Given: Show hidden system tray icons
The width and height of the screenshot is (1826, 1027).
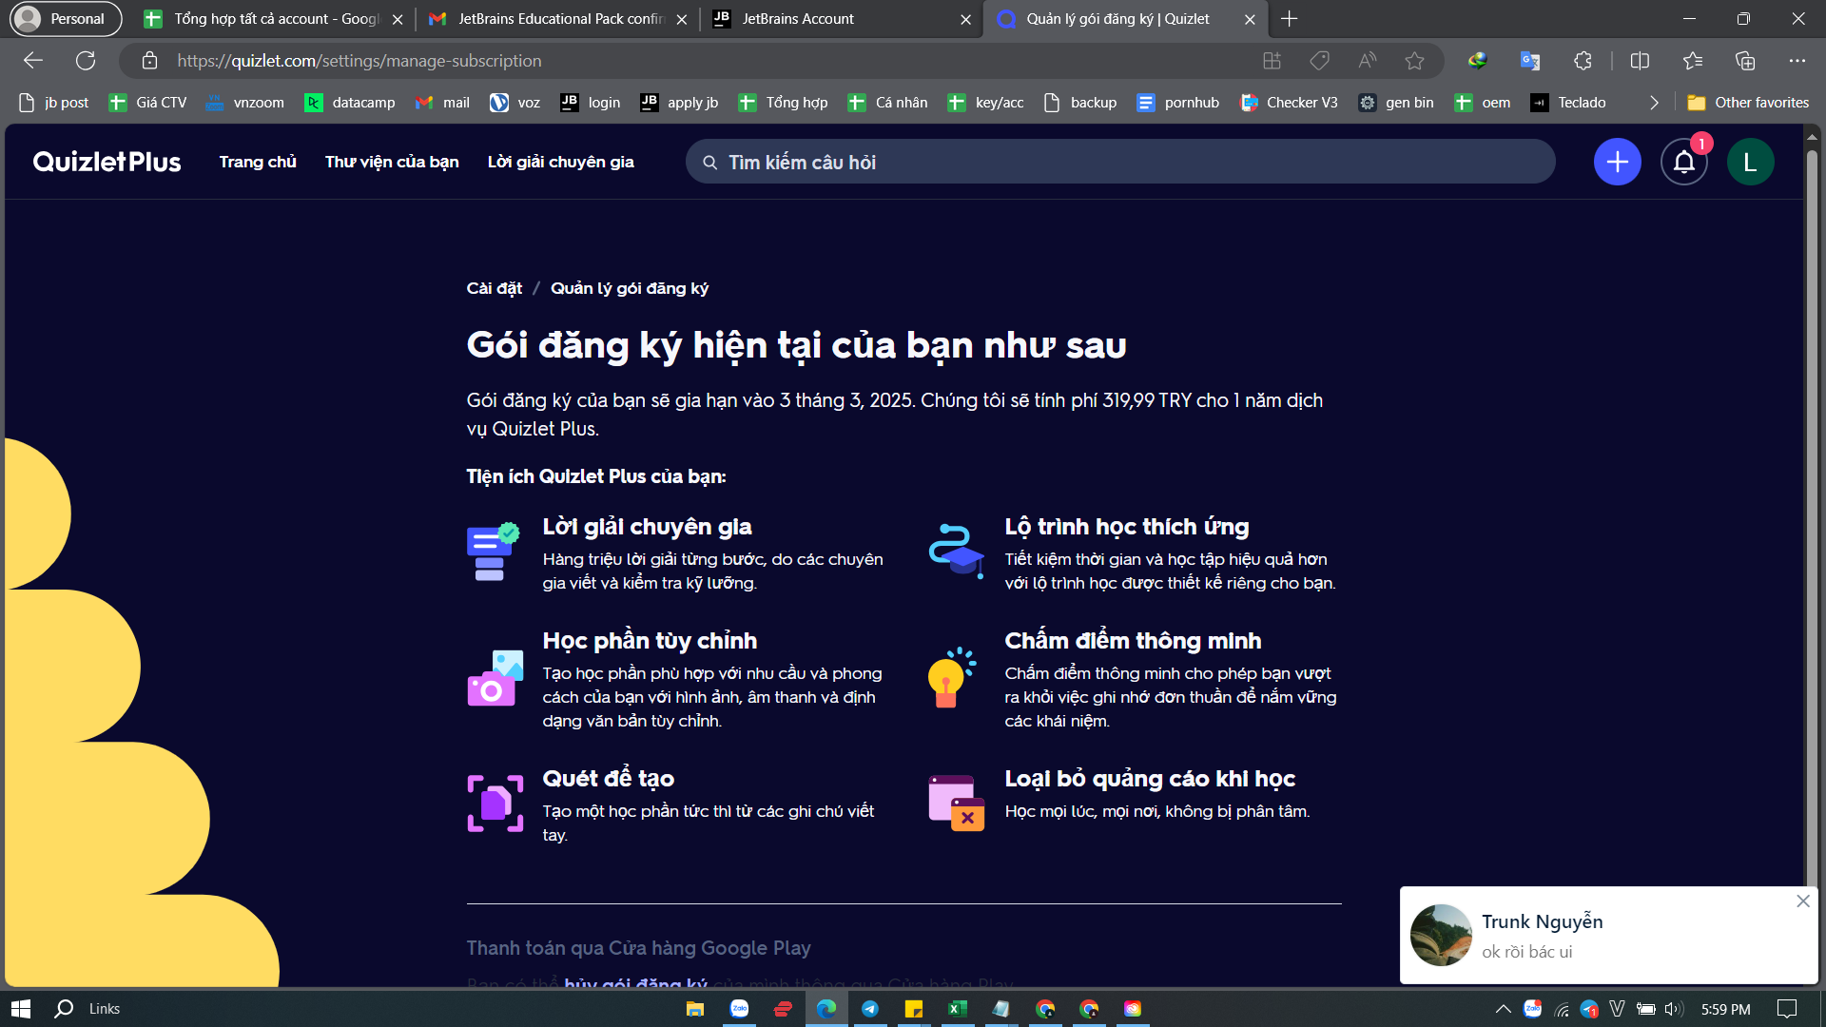Looking at the screenshot, I should pyautogui.click(x=1503, y=1009).
